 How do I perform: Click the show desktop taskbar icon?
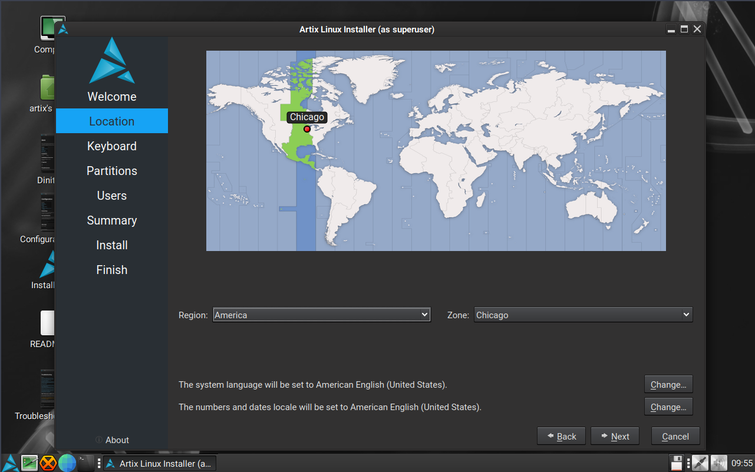(29, 463)
